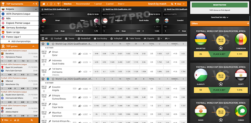The width and height of the screenshot is (251, 123).
Task: Open the Tennis sport tab
Action: pos(70,39)
